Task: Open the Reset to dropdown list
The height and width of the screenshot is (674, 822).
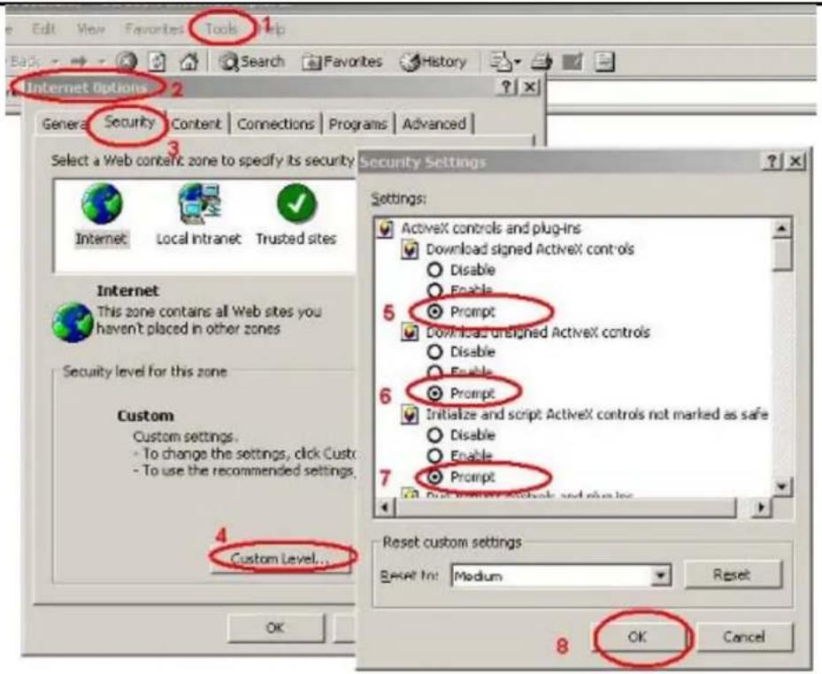Action: pyautogui.click(x=661, y=576)
